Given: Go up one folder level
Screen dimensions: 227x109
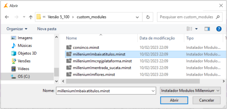Looking at the screenshot, I should point(31,17).
